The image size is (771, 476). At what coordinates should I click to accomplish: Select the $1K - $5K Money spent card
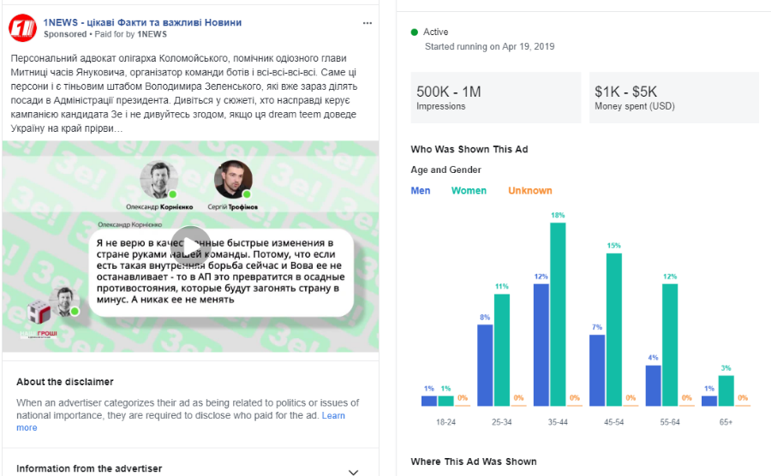pos(673,98)
